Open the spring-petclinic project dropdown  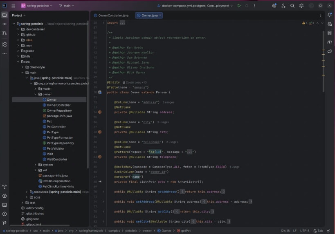37,6
